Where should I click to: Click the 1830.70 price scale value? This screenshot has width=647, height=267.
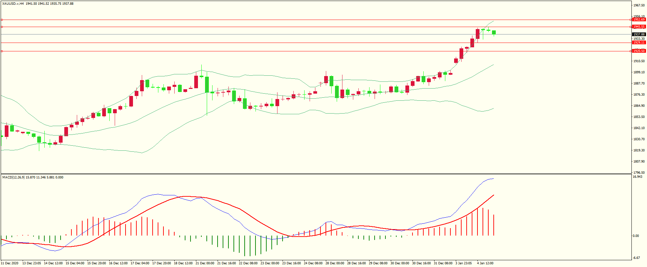pos(639,139)
